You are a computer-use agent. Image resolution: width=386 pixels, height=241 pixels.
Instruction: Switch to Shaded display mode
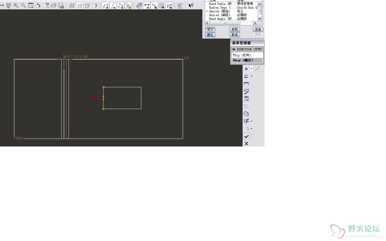click(x=95, y=6)
